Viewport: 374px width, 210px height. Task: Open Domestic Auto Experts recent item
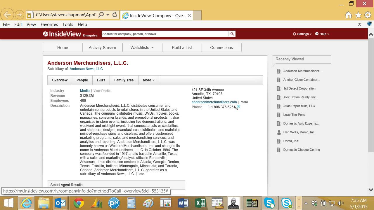(301, 123)
